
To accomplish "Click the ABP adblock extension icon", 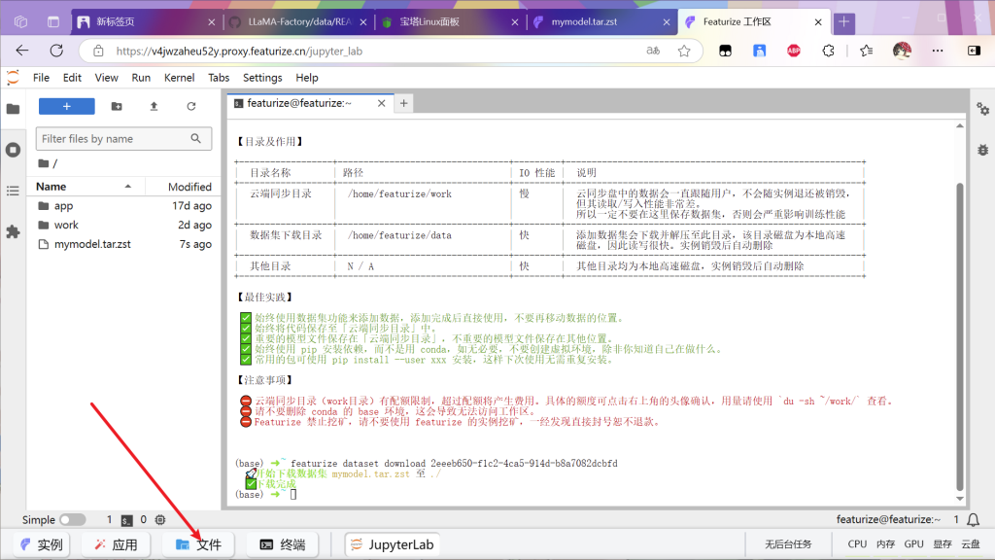I will (x=793, y=51).
